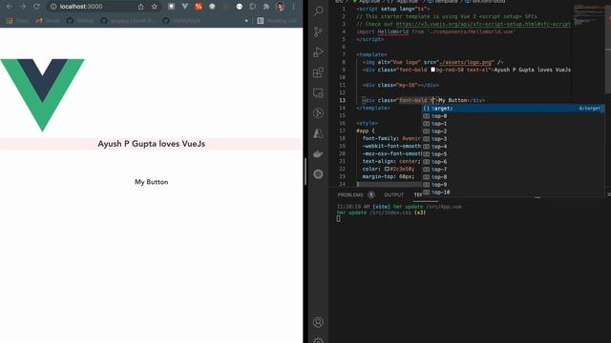The height and width of the screenshot is (343, 611).
Task: Select the top-1 autocomplete suggestion
Action: tap(514, 124)
